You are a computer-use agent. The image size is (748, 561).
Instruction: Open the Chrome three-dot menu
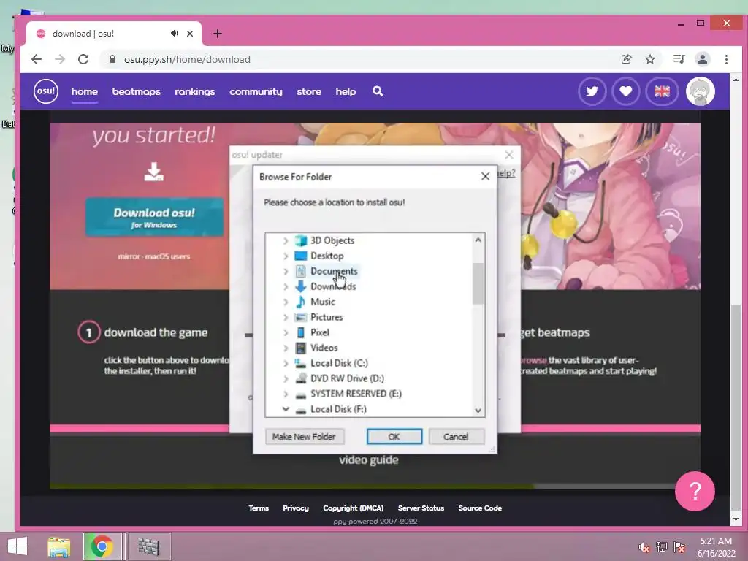[x=726, y=59]
